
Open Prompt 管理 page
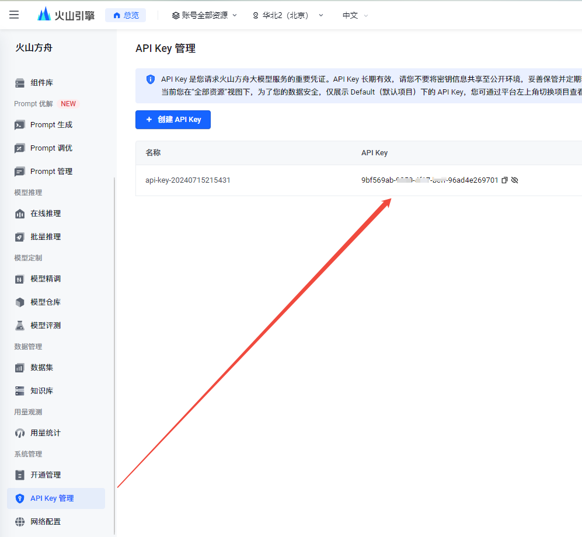(51, 172)
